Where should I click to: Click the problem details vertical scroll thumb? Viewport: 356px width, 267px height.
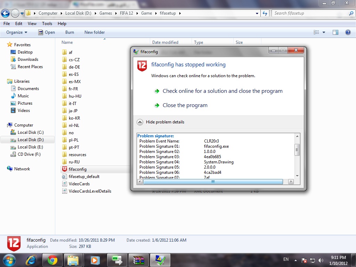coord(297,150)
